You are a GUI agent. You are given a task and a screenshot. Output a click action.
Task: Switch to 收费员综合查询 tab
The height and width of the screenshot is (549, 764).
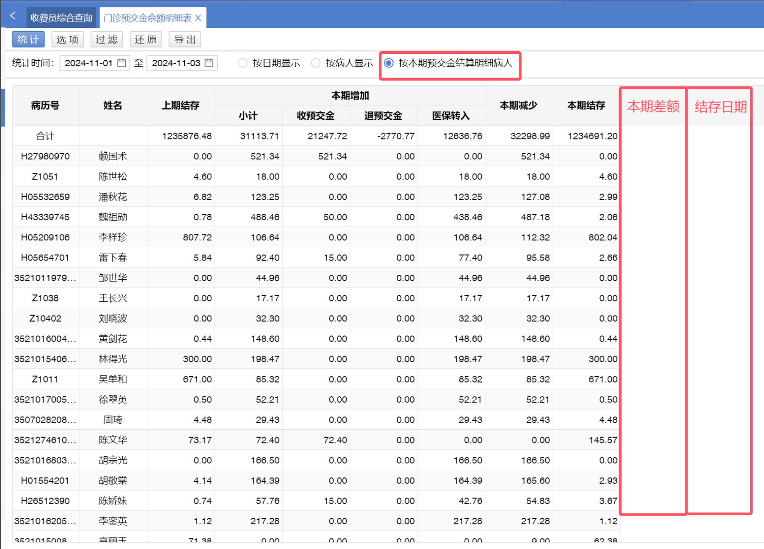click(61, 18)
